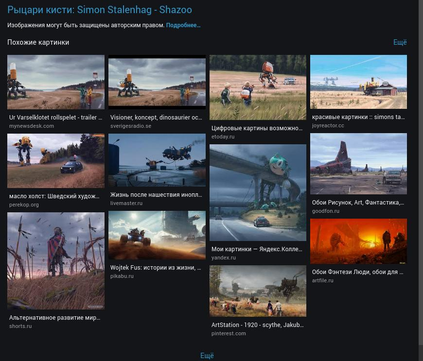
Task: Click the perekop.org source text
Action: [24, 205]
